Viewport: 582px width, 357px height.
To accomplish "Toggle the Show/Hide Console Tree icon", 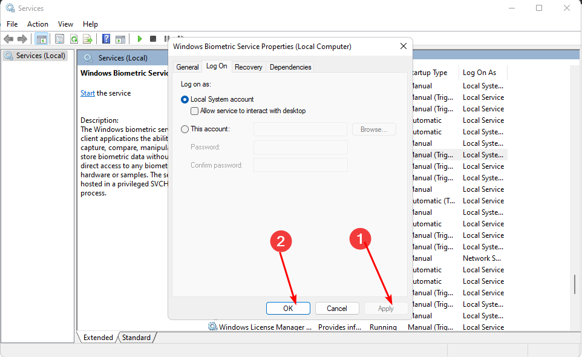I will 42,39.
